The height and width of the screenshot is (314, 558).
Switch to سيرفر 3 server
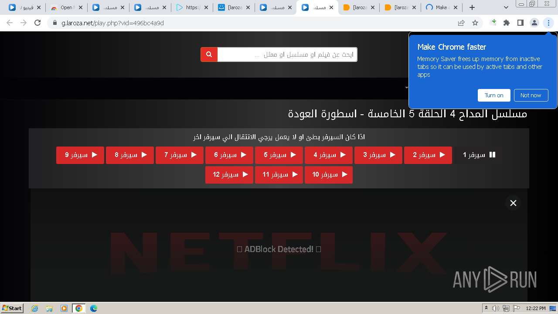click(378, 155)
